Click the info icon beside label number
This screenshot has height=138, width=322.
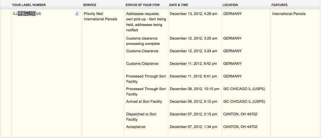(x=77, y=14)
